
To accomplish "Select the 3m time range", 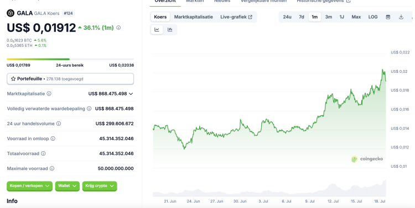I will click(x=329, y=17).
